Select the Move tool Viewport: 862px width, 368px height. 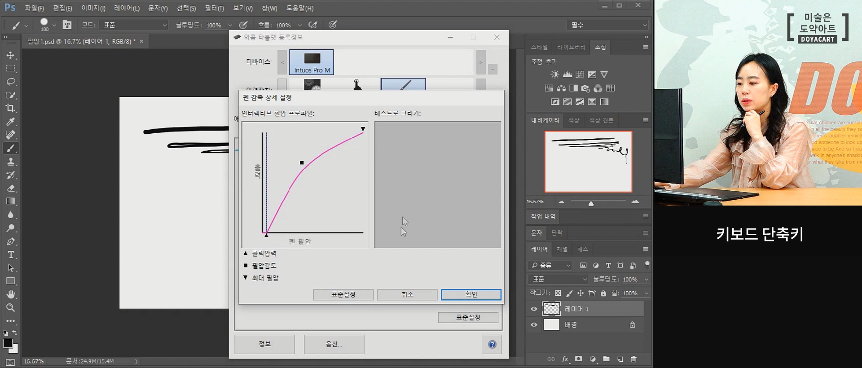[10, 55]
